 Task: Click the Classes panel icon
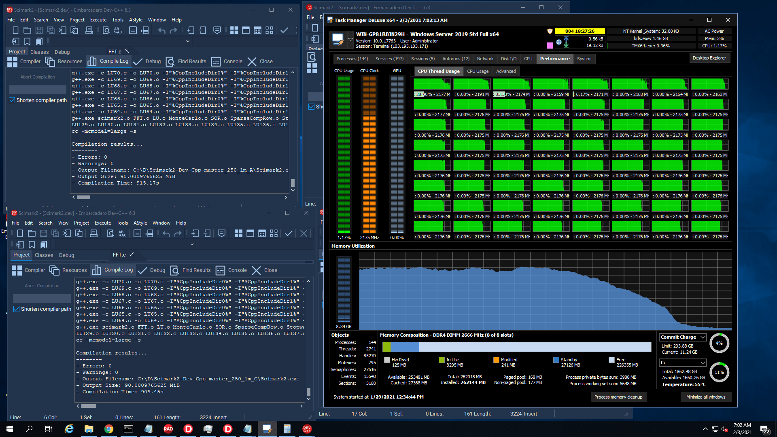[40, 51]
